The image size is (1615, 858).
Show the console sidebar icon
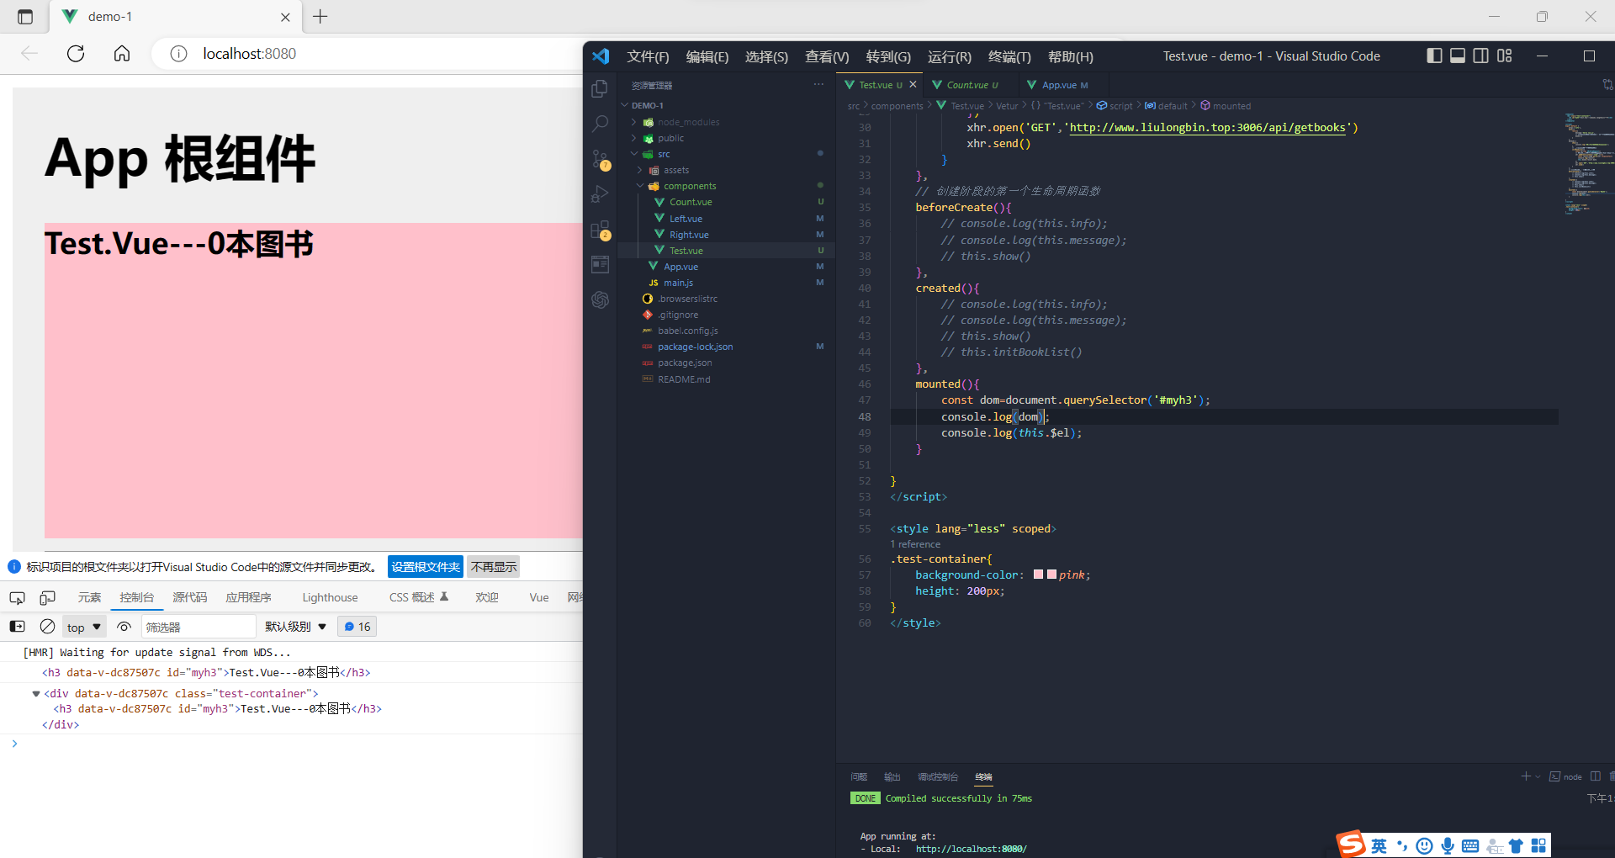click(x=17, y=627)
